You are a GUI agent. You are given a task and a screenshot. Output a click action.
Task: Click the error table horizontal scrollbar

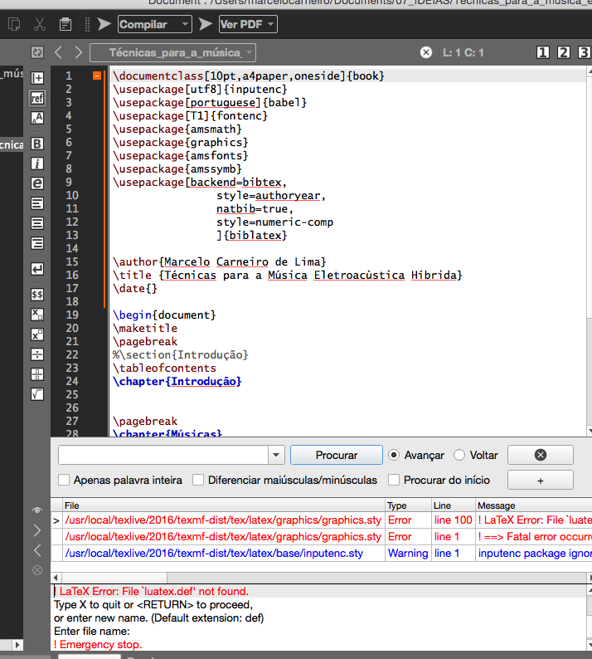(x=114, y=578)
